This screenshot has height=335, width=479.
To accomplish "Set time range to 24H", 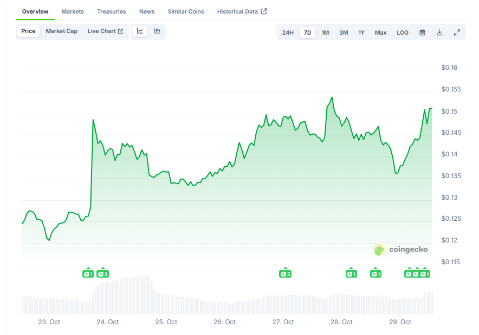I will click(288, 32).
